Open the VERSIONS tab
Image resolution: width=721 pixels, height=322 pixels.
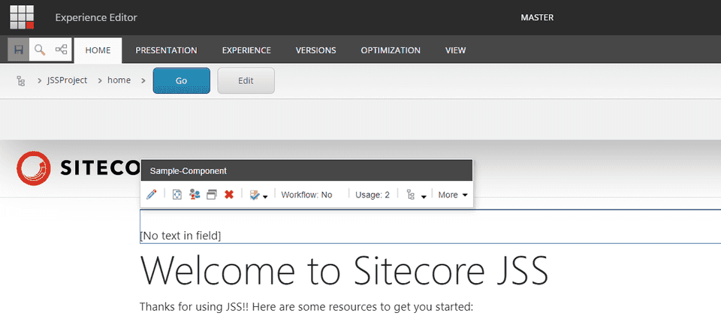click(315, 50)
